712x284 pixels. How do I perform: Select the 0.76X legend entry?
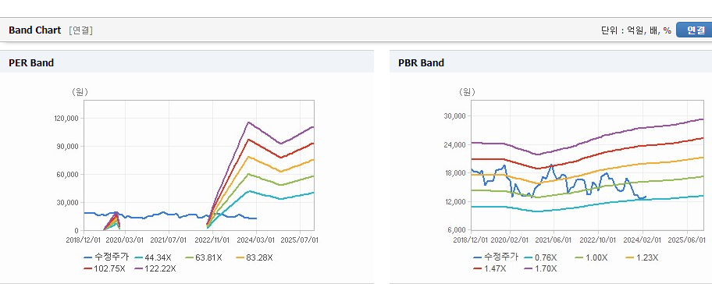[x=540, y=257]
